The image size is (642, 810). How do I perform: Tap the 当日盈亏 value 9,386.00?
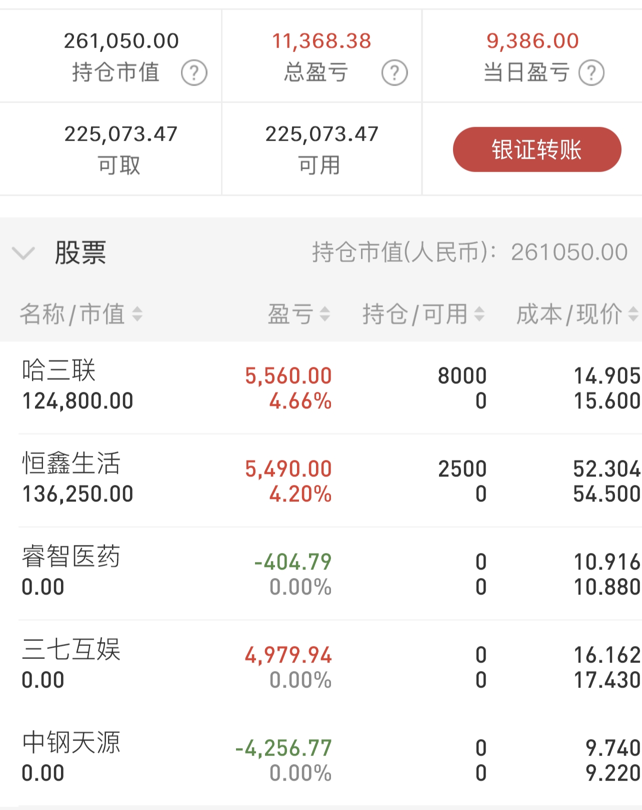[532, 41]
